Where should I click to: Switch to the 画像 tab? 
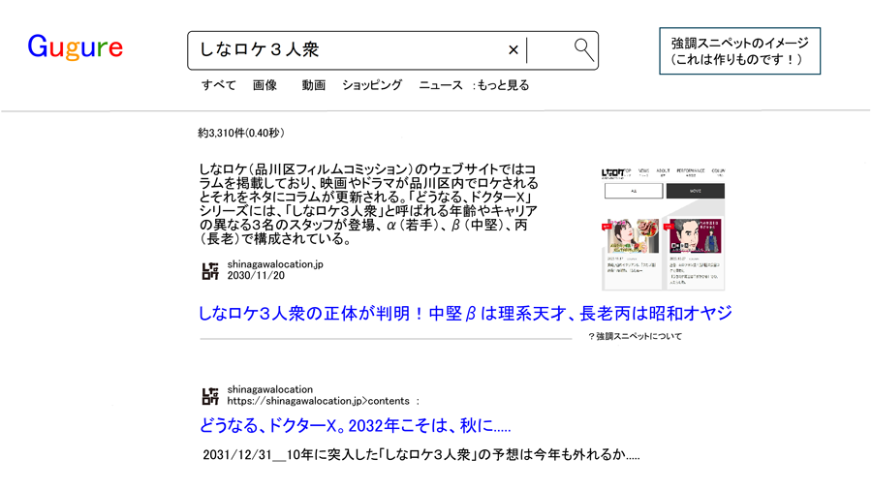point(265,85)
